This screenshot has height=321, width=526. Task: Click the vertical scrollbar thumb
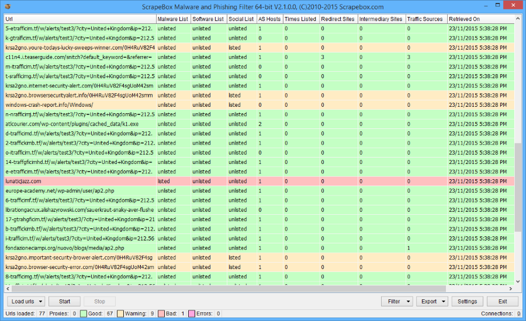point(518,186)
